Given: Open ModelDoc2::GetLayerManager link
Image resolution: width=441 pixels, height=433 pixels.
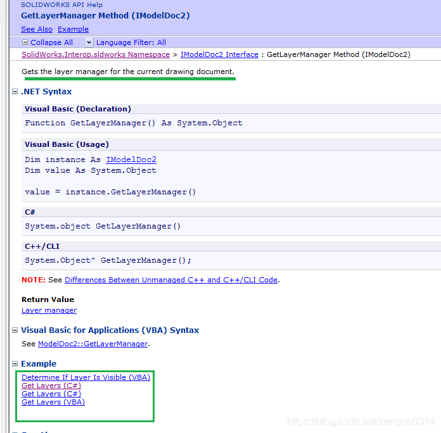Looking at the screenshot, I should [x=93, y=344].
